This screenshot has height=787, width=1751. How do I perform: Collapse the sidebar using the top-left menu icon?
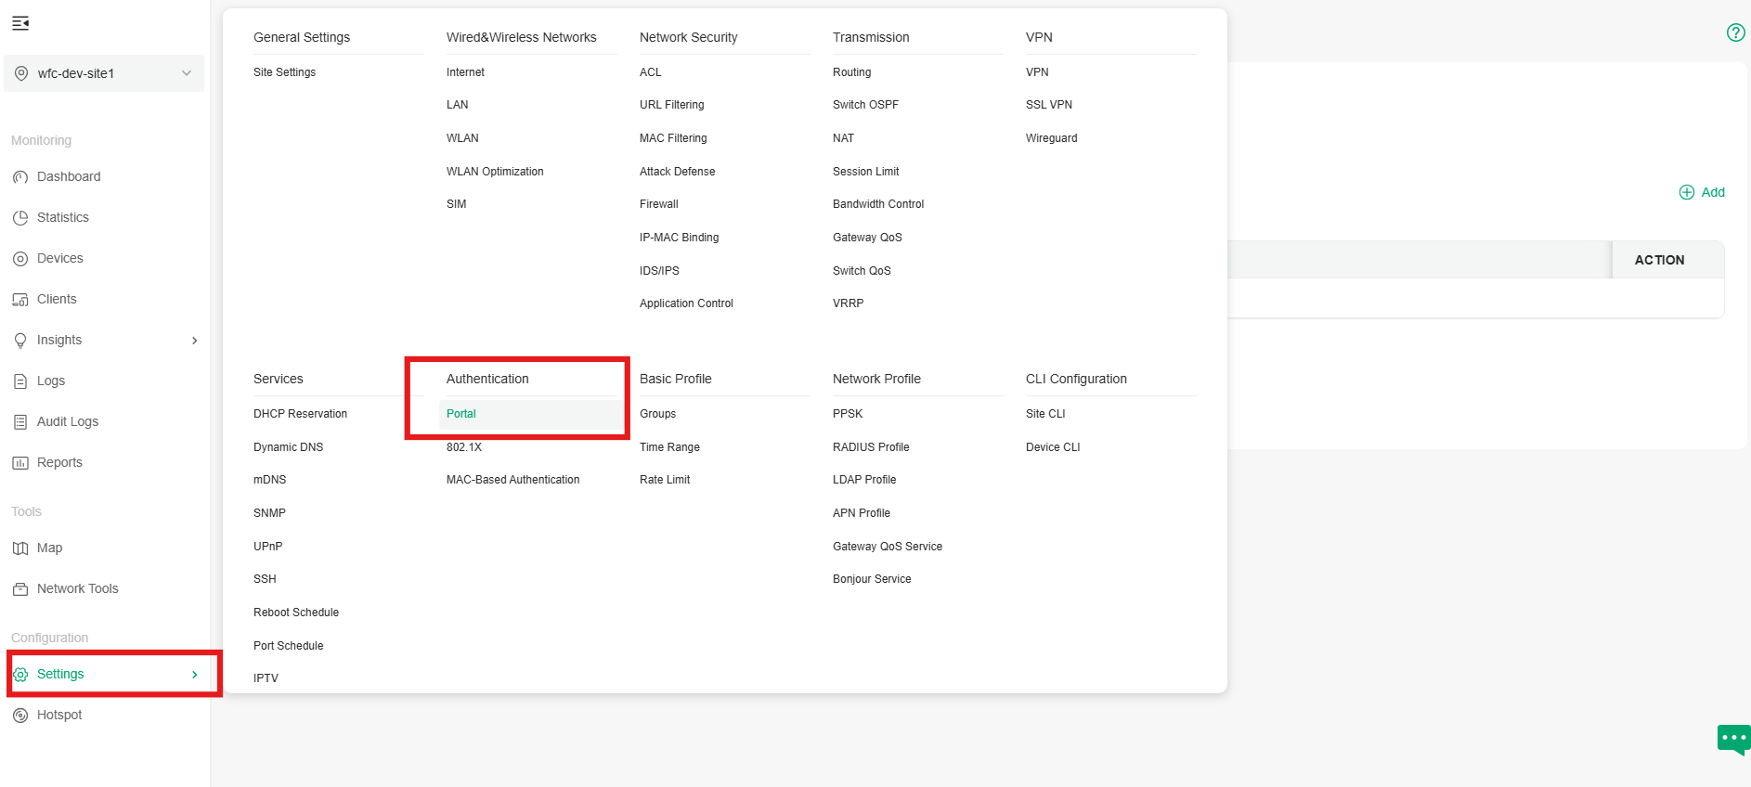click(x=20, y=23)
